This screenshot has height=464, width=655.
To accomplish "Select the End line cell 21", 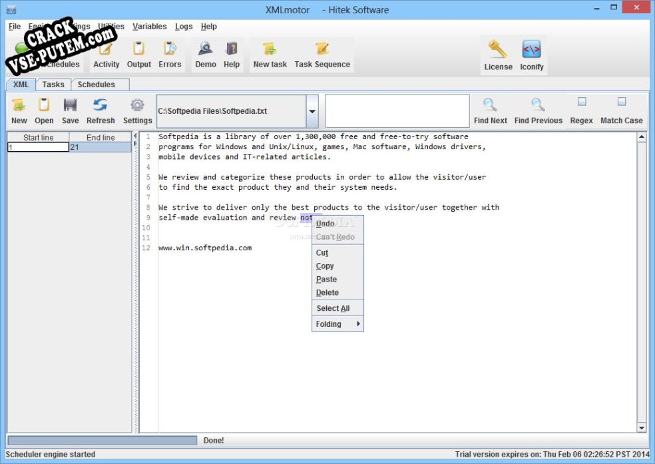I will click(x=101, y=147).
